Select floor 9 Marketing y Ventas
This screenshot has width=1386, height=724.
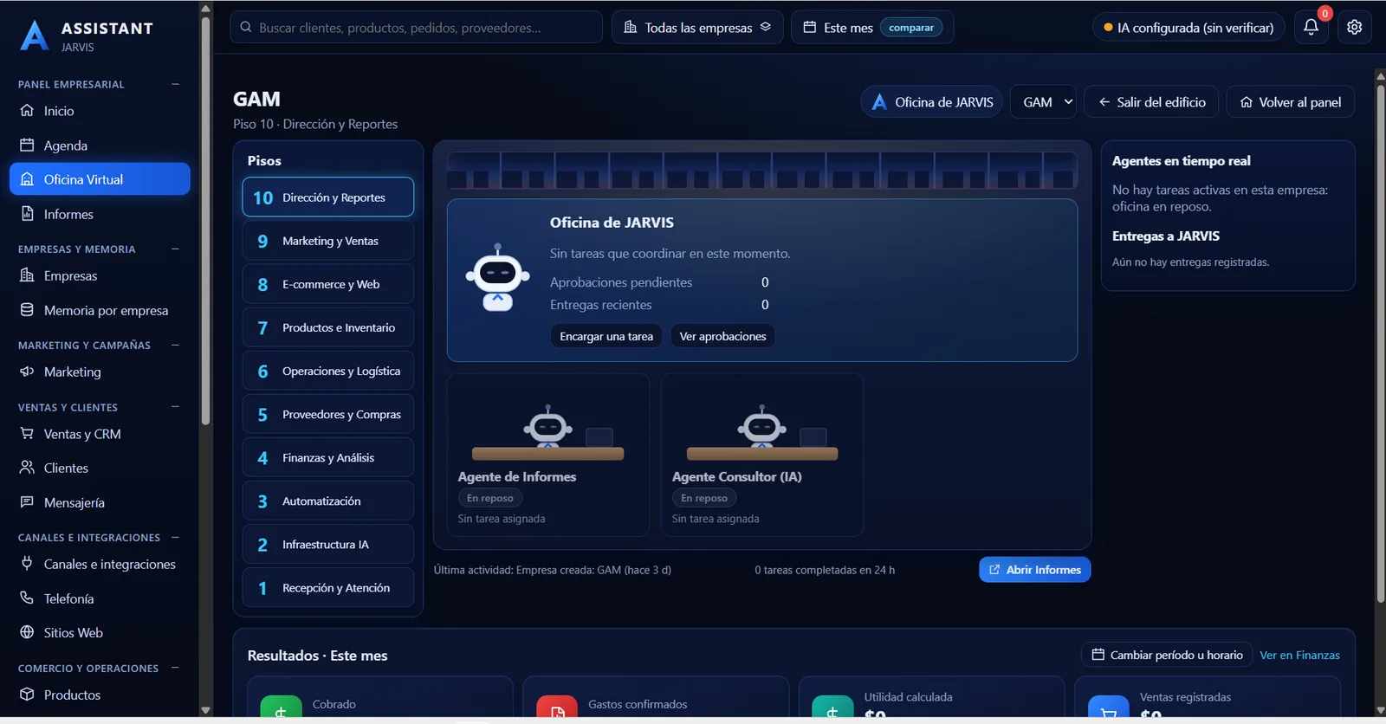(x=328, y=241)
